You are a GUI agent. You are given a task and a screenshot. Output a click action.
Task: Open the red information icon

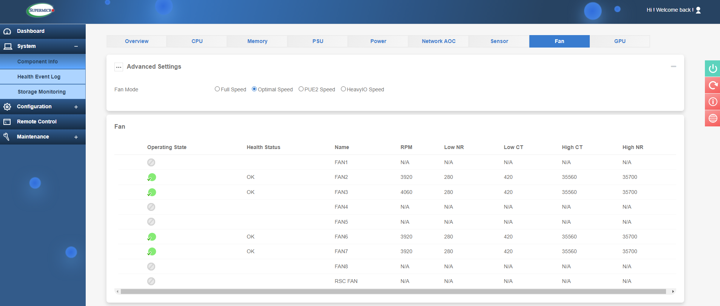[x=712, y=102]
